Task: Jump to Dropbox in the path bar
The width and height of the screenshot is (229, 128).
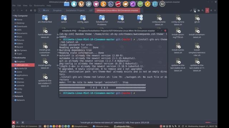Action: 57,10
